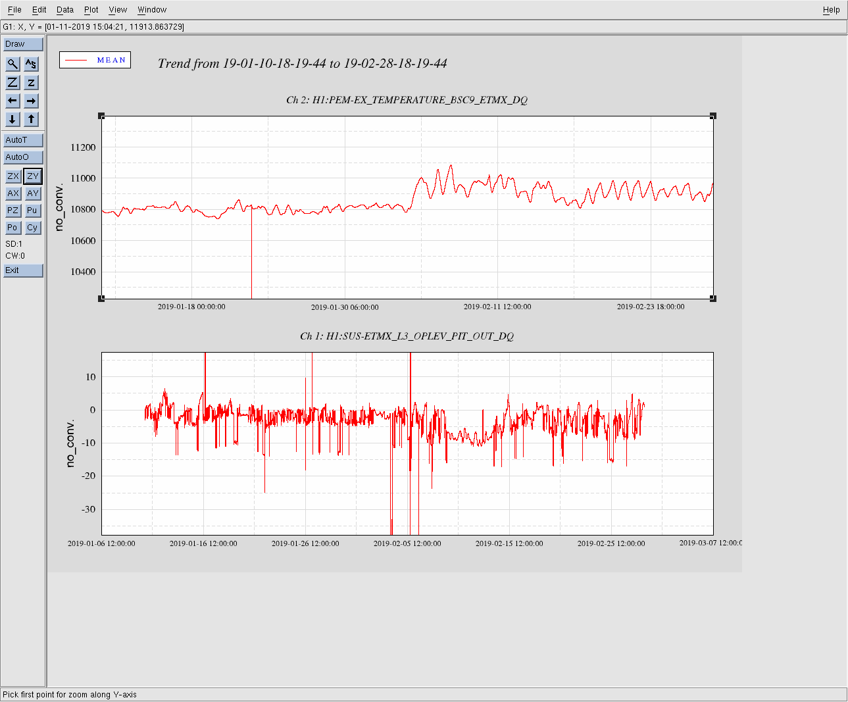Click the Exit button
Screen dimensions: 848x702
click(x=23, y=270)
